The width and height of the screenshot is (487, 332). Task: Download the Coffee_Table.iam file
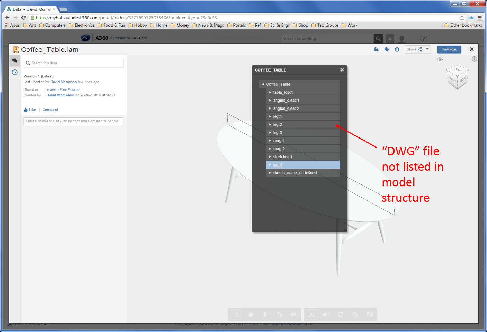click(449, 49)
